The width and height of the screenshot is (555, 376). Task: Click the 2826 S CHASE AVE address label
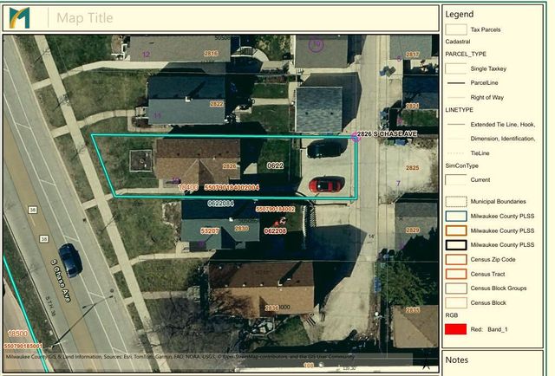(387, 133)
